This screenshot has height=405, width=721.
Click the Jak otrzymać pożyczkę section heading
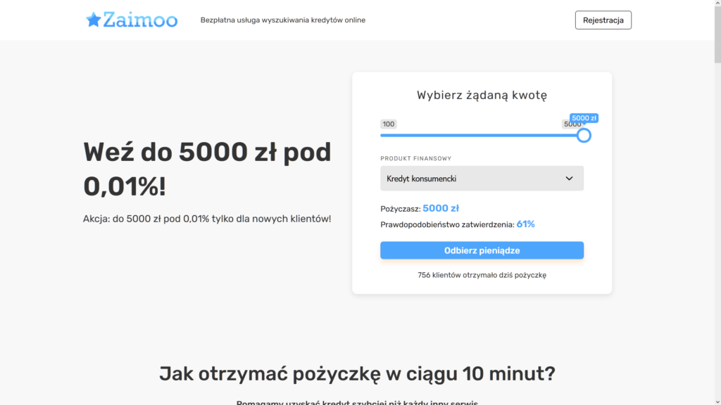[357, 373]
